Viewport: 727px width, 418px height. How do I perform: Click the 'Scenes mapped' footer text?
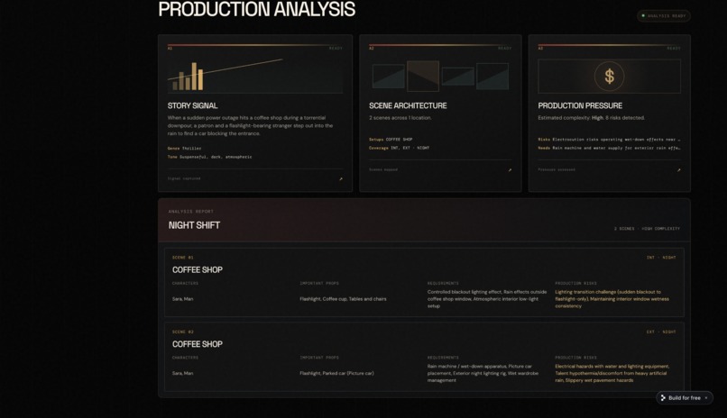point(383,170)
